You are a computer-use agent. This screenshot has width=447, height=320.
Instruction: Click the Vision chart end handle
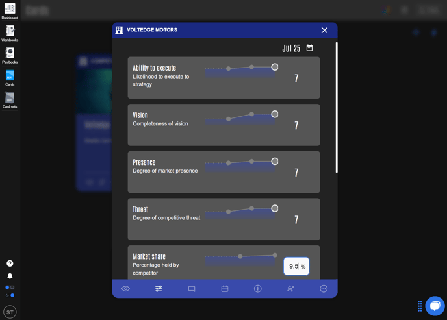pyautogui.click(x=275, y=114)
